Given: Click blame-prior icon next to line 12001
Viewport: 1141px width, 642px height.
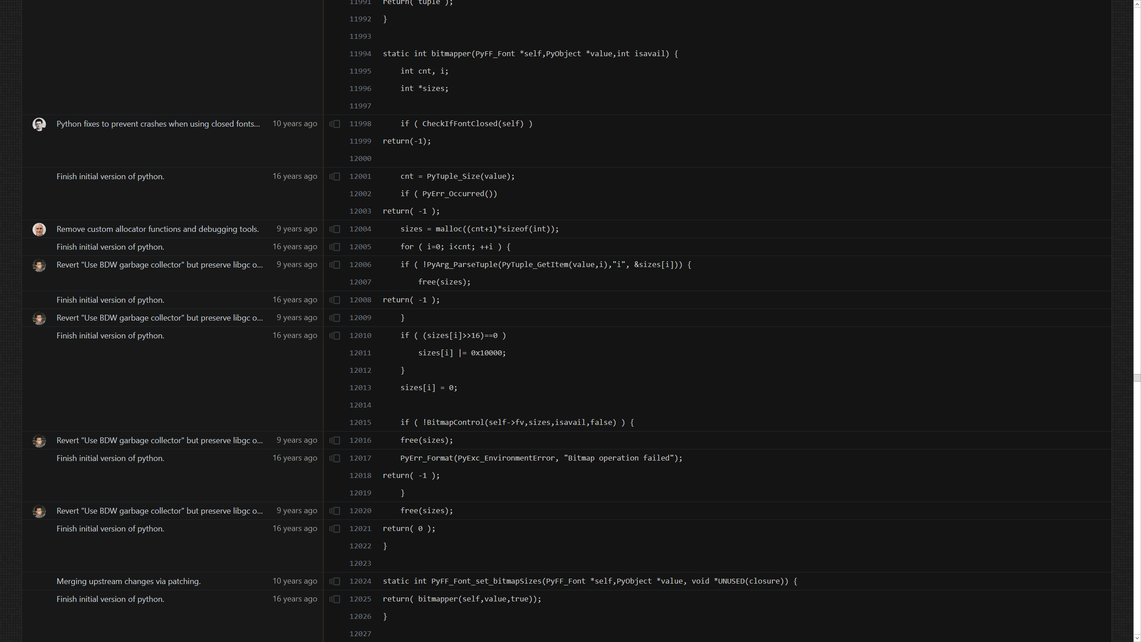Looking at the screenshot, I should tap(335, 177).
